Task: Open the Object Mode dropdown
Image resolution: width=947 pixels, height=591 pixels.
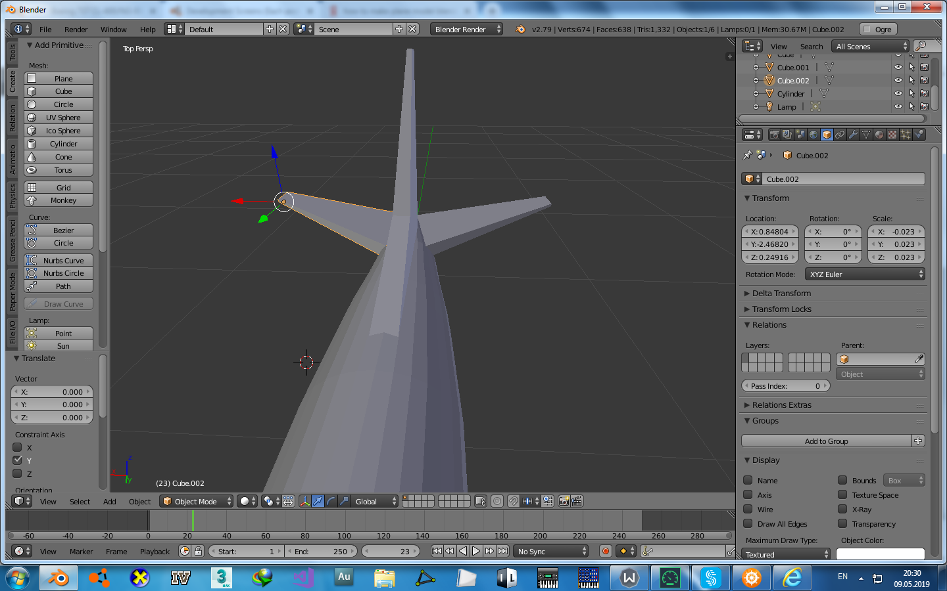Action: (197, 501)
